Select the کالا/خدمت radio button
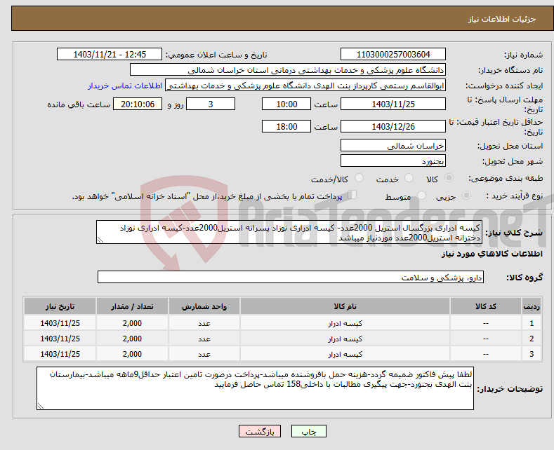Image resolution: width=554 pixels, height=450 pixels. tap(359, 178)
